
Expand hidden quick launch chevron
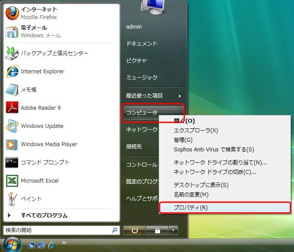pyautogui.click(x=64, y=242)
